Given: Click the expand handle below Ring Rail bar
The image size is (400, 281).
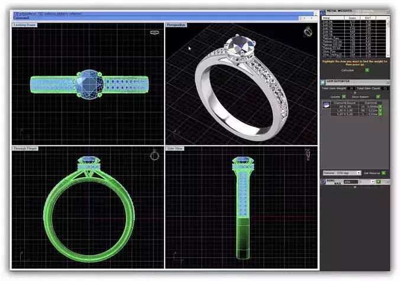Looking at the screenshot, I should coord(355,187).
